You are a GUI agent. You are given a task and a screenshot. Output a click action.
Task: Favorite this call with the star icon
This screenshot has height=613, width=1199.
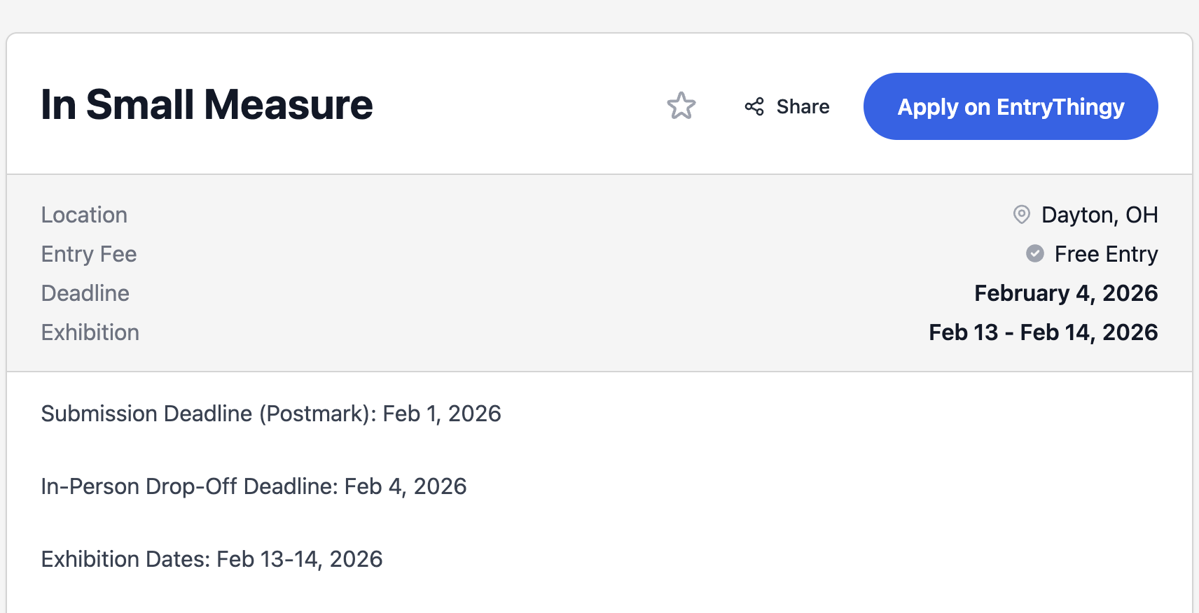681,106
